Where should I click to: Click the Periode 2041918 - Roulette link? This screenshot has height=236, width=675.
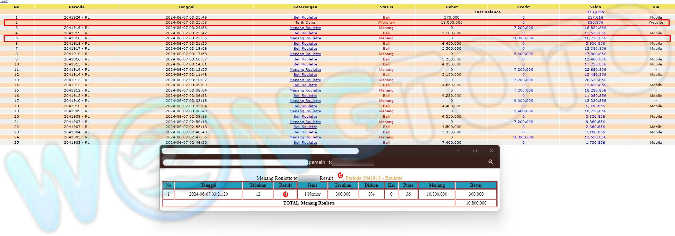pyautogui.click(x=374, y=178)
